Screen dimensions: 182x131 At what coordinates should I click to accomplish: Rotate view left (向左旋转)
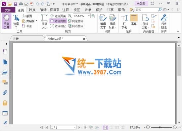pos(75,21)
